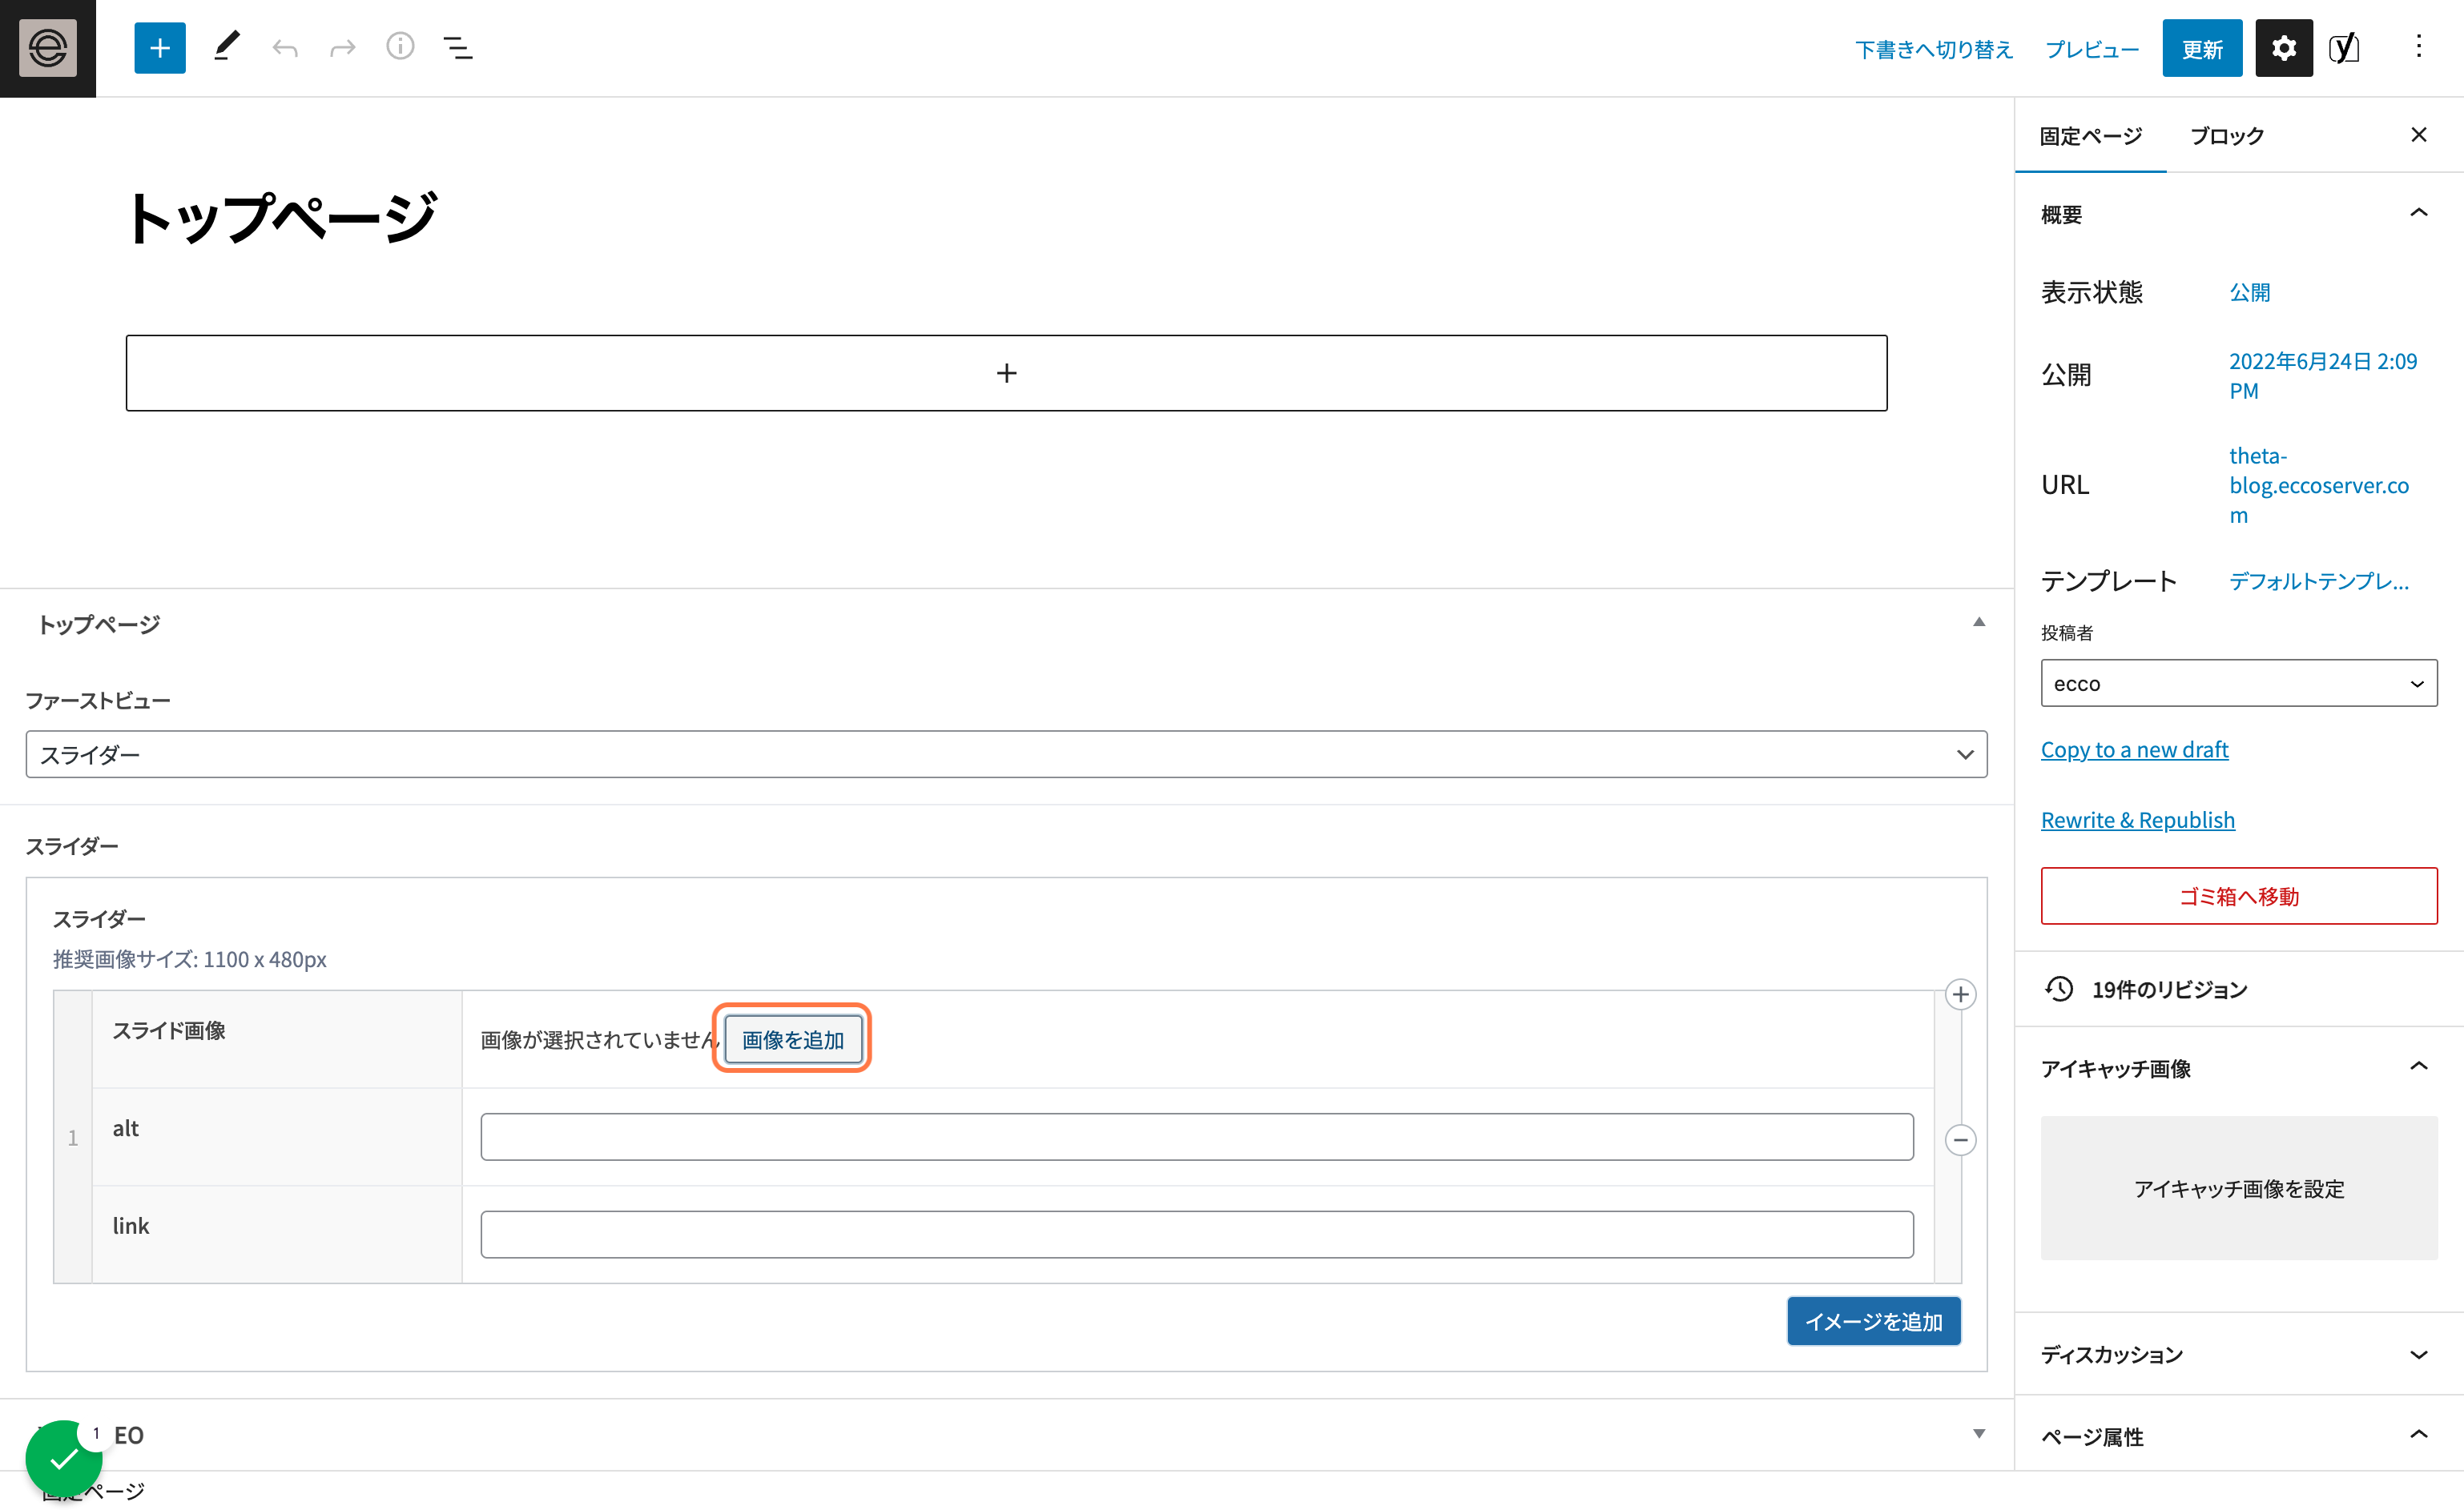Click the 更新 update button
Viewport: 2464px width, 1510px height.
tap(2202, 48)
